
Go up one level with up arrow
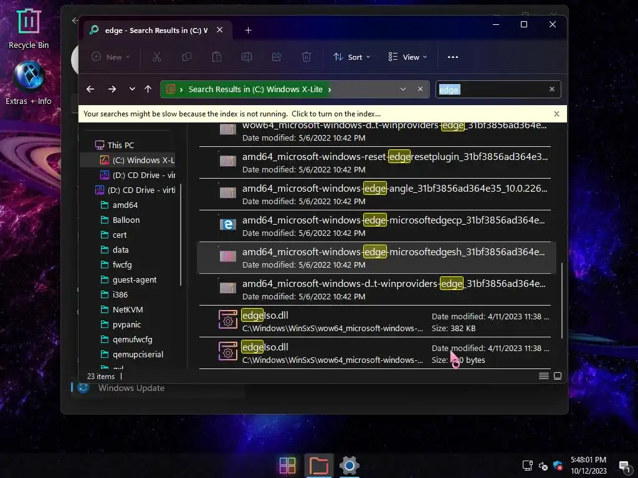click(x=148, y=89)
